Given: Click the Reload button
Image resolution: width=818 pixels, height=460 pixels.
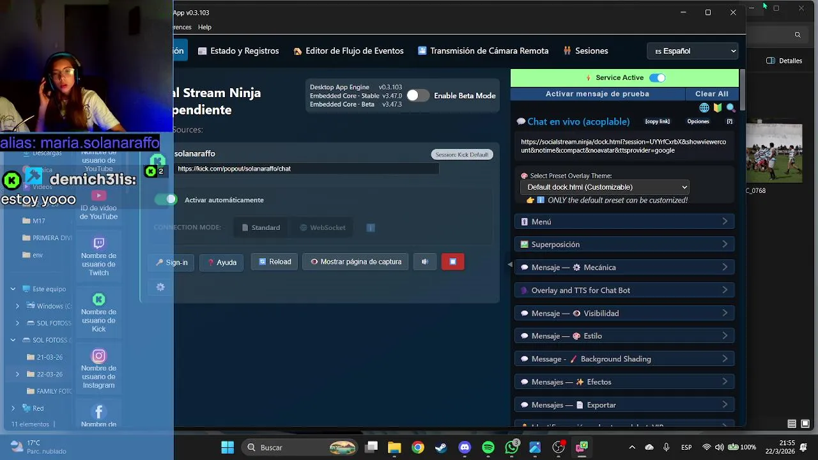Looking at the screenshot, I should (x=275, y=262).
